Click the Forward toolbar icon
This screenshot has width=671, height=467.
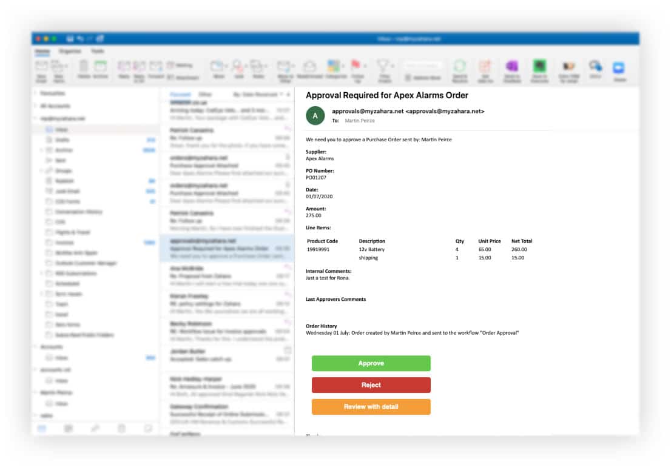pos(156,69)
